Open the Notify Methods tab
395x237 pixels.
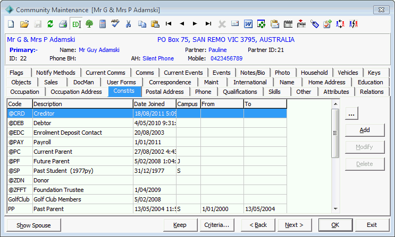click(x=56, y=73)
